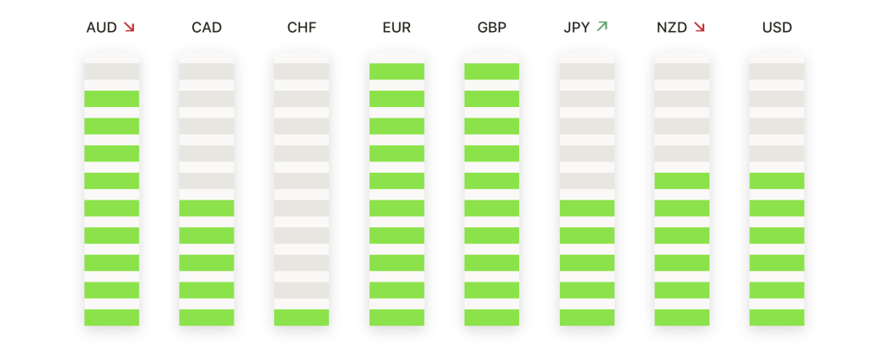Click the topmost green bar in GBP column
The height and width of the screenshot is (349, 886).
491,71
